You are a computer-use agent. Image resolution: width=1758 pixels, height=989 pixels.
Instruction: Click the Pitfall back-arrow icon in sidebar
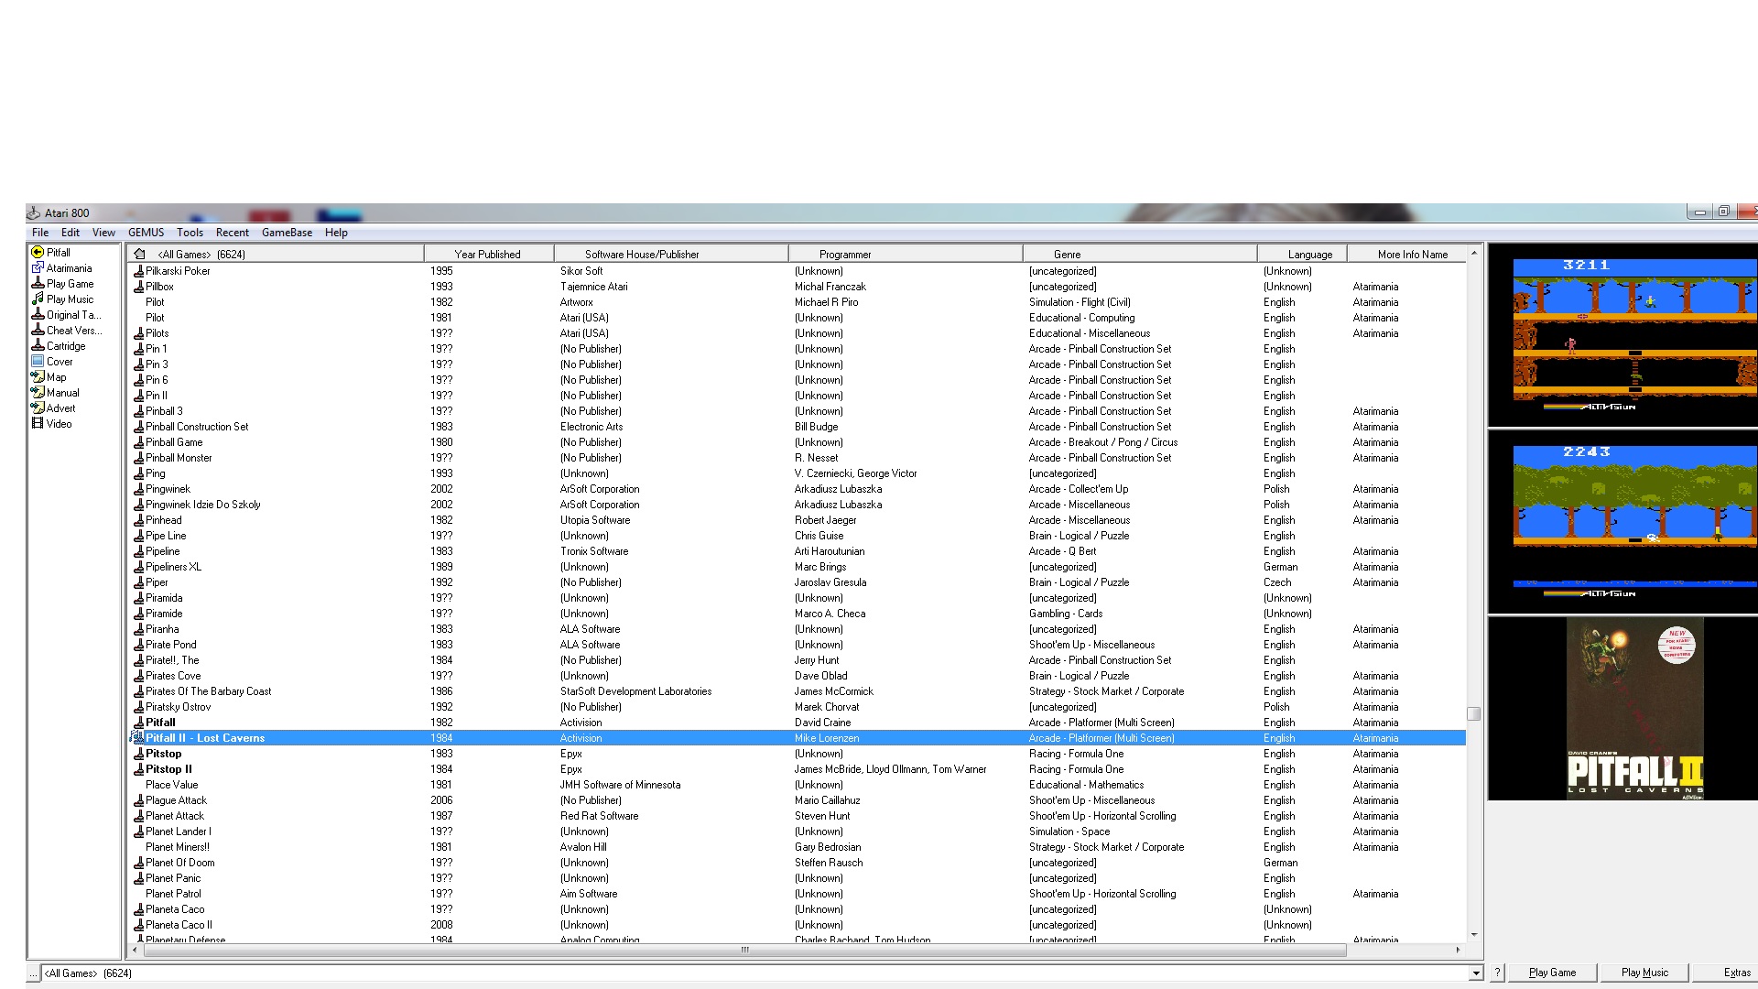(x=38, y=252)
